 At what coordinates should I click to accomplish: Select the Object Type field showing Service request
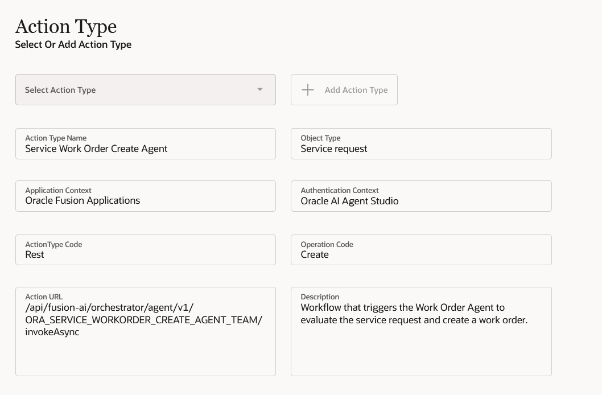point(421,143)
